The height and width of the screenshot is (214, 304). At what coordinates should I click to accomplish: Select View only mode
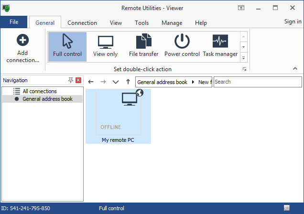click(x=105, y=46)
